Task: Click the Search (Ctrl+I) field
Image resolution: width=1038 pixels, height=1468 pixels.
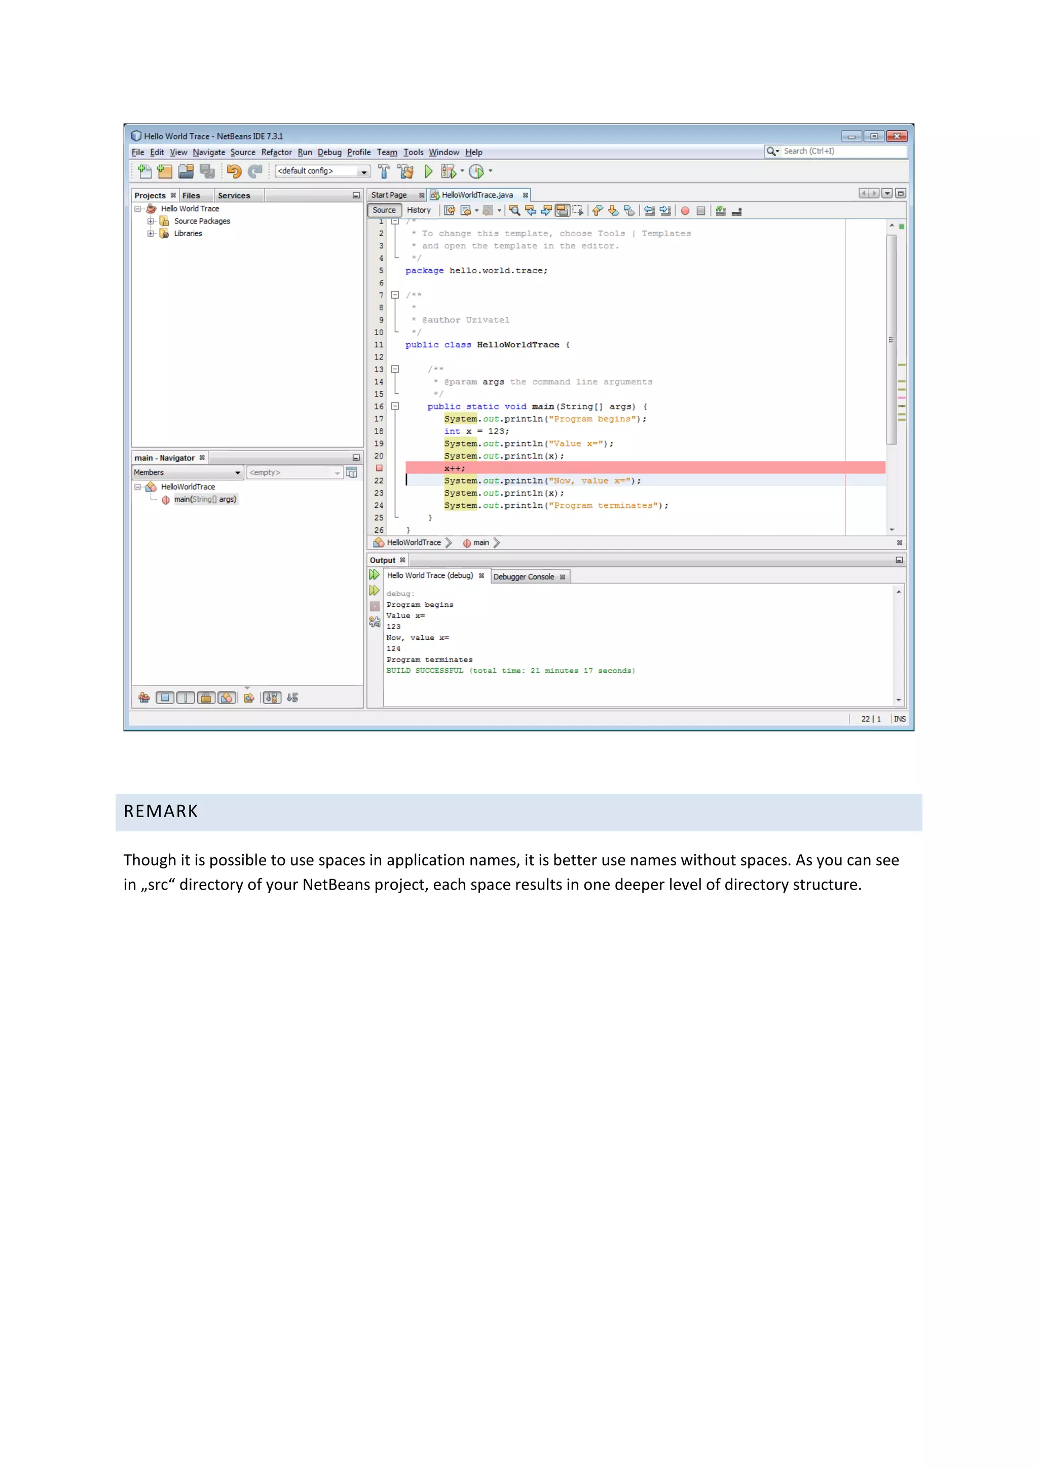Action: pyautogui.click(x=835, y=152)
